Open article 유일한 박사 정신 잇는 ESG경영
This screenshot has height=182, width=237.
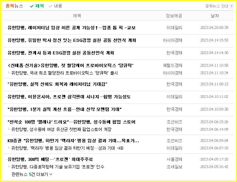[72, 40]
